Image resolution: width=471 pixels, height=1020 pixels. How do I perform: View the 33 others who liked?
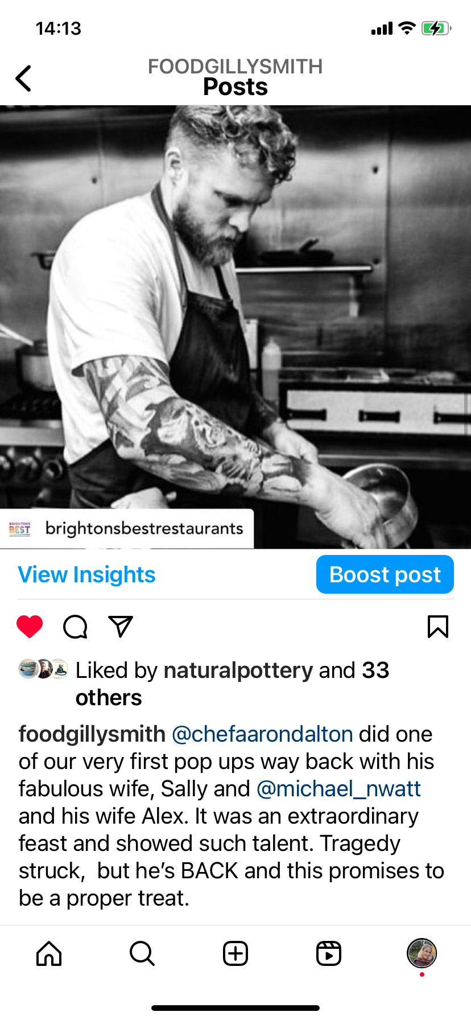[x=233, y=684]
